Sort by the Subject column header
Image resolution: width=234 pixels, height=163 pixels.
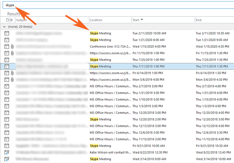21,20
